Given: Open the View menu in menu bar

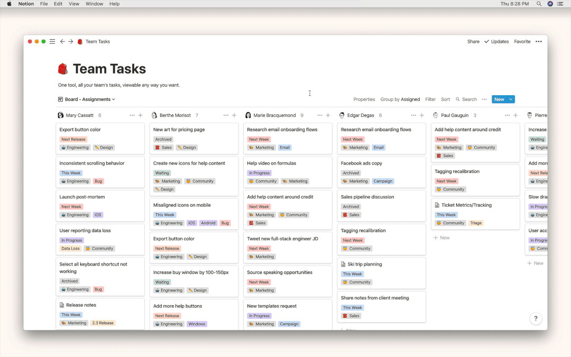Looking at the screenshot, I should point(74,4).
